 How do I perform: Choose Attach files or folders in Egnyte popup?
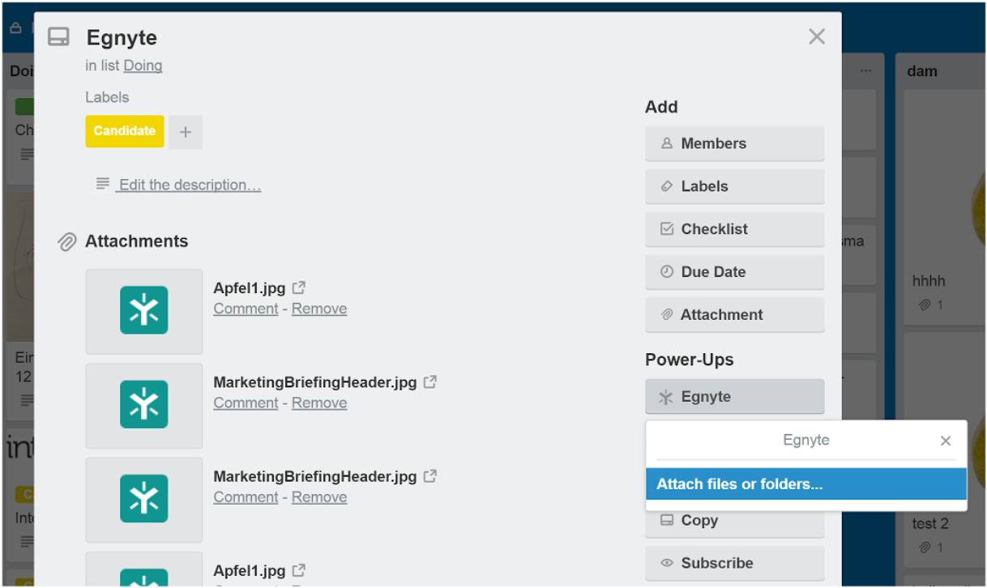click(x=806, y=484)
